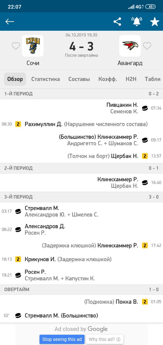Tap the puck icon for Пивцакин Н. goal
This screenshot has height=345, width=163.
(x=145, y=108)
